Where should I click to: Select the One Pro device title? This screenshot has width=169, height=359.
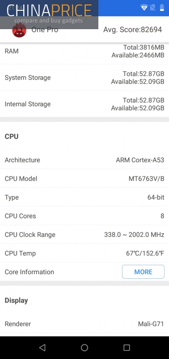coord(45,30)
